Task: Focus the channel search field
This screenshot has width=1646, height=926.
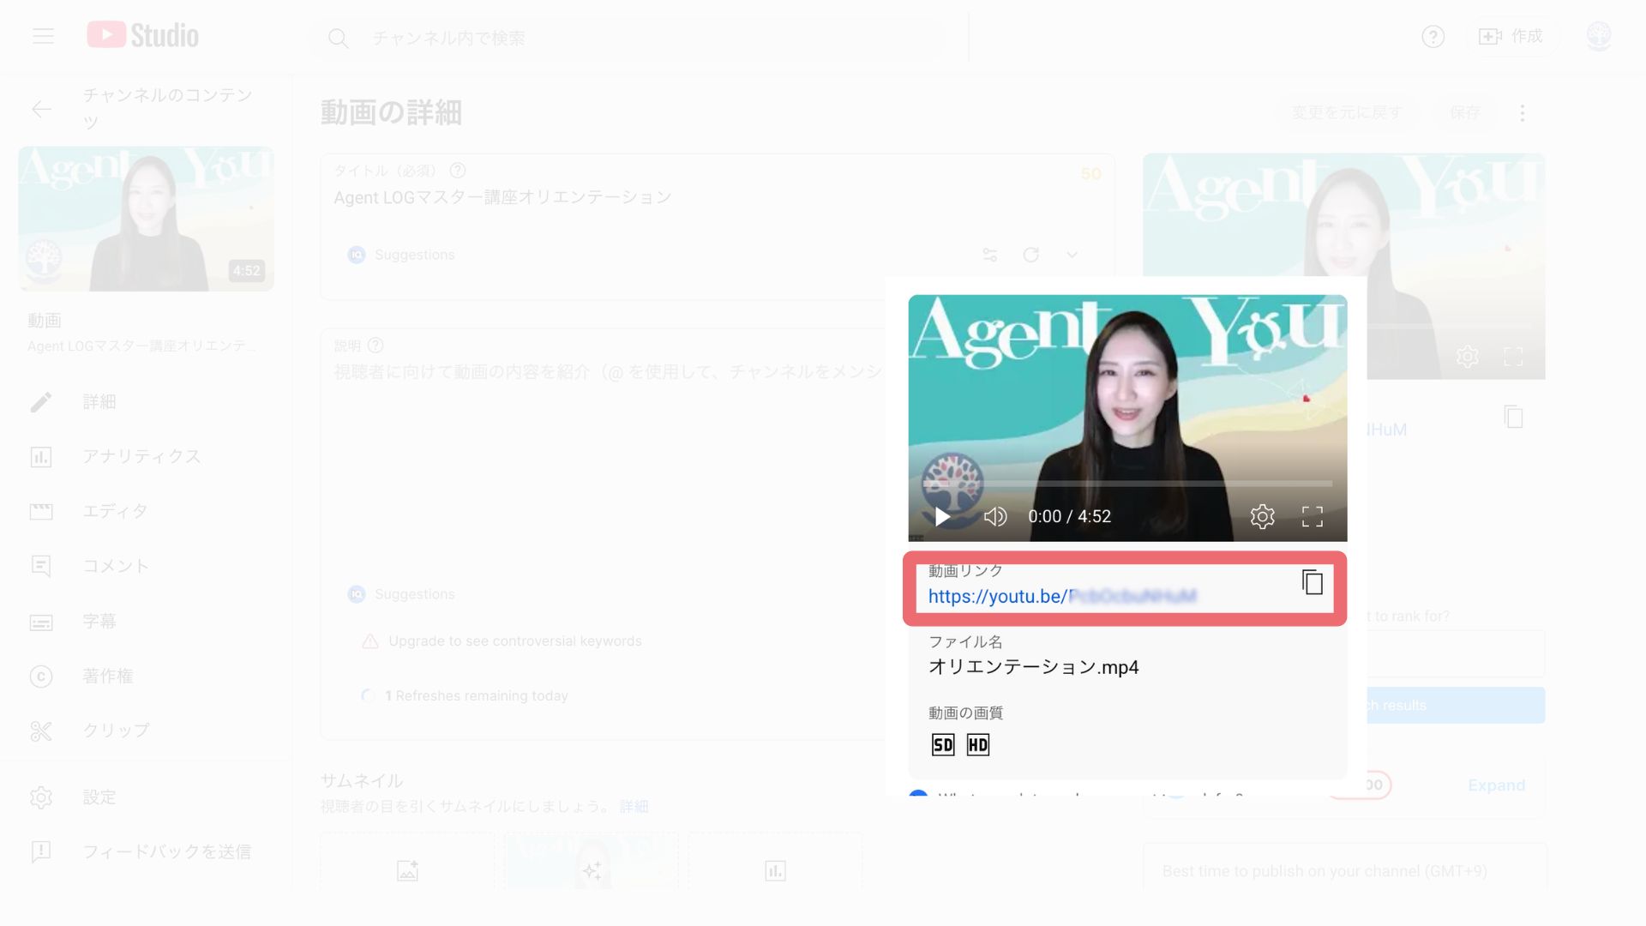Action: coord(628,38)
